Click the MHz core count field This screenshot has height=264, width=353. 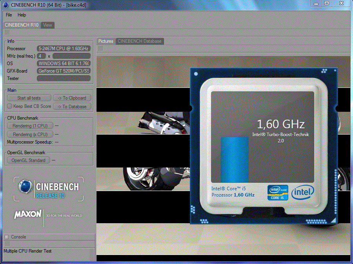coord(42,56)
